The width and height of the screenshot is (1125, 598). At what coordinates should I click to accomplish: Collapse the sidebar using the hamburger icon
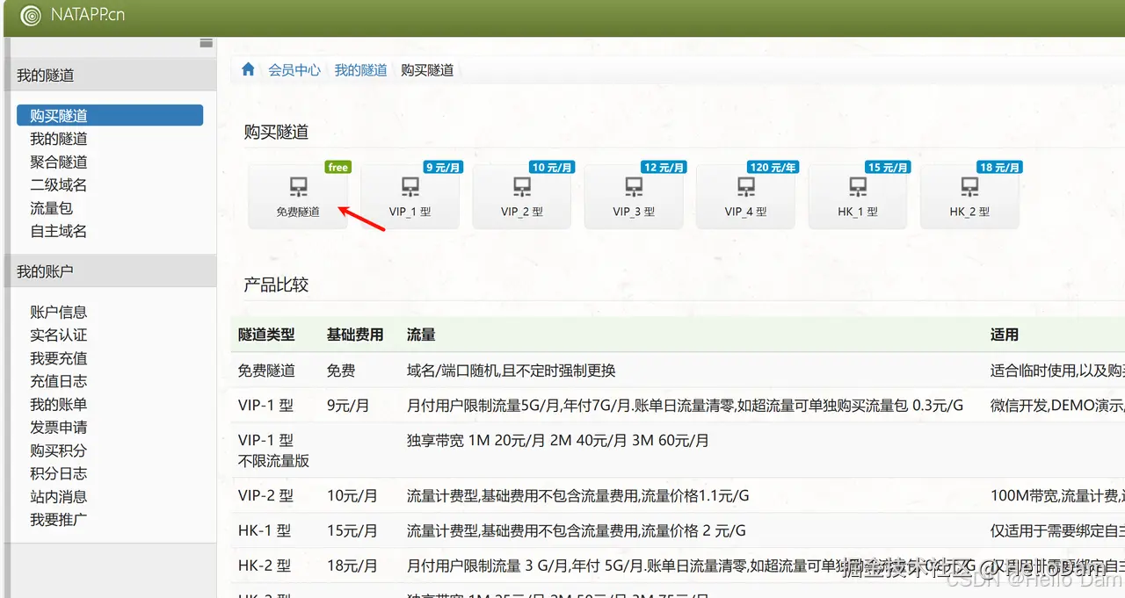coord(207,42)
